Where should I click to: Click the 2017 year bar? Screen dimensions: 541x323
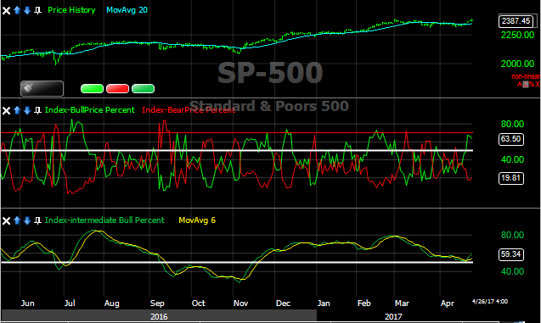pyautogui.click(x=393, y=316)
